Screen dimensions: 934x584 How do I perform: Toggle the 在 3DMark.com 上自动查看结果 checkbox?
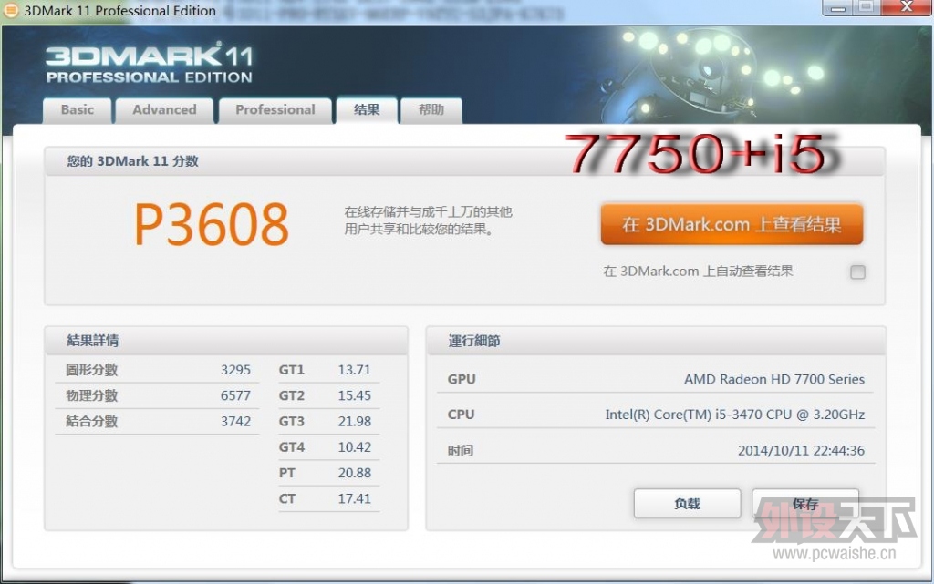pos(857,272)
